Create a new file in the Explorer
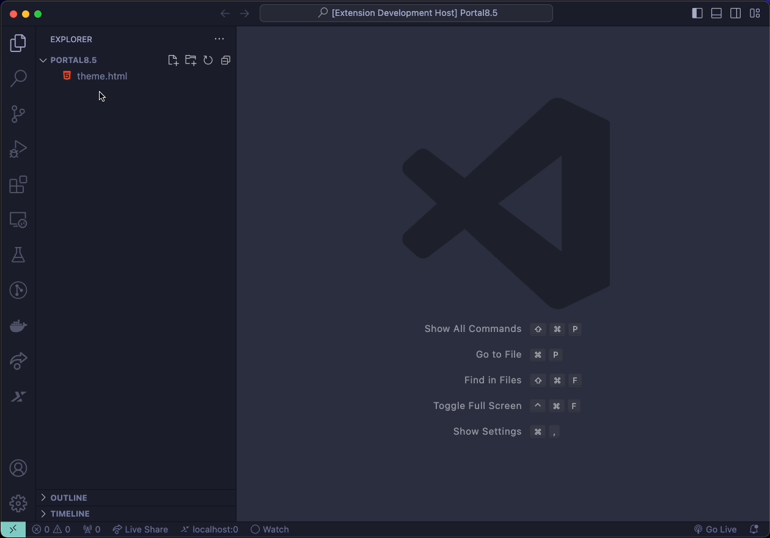 [x=173, y=60]
